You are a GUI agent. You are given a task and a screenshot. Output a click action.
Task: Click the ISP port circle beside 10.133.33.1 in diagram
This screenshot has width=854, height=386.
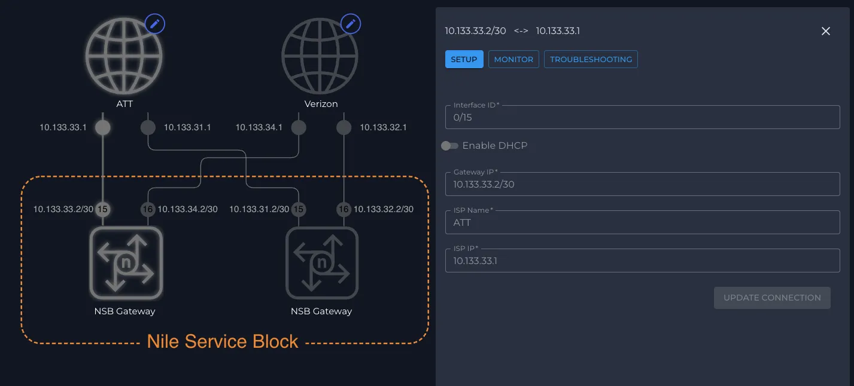(103, 127)
